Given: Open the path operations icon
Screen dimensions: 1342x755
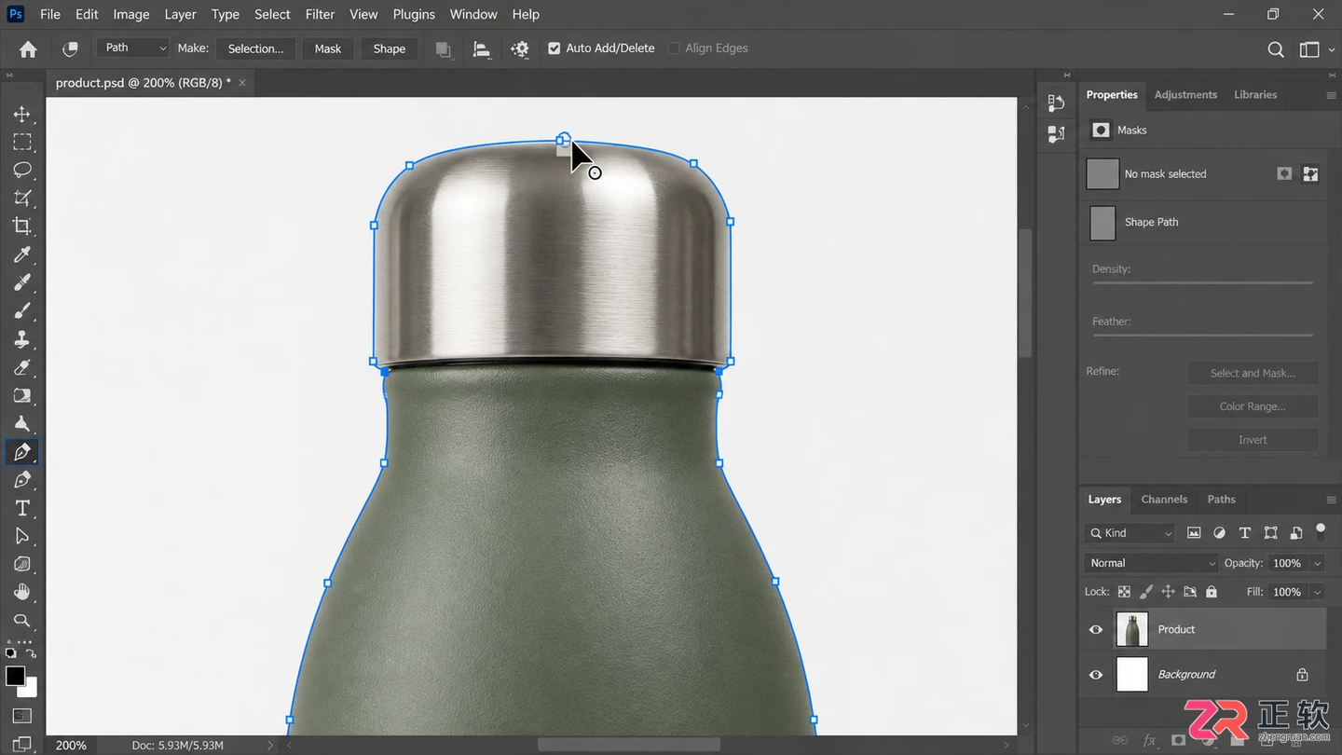Looking at the screenshot, I should tap(444, 48).
